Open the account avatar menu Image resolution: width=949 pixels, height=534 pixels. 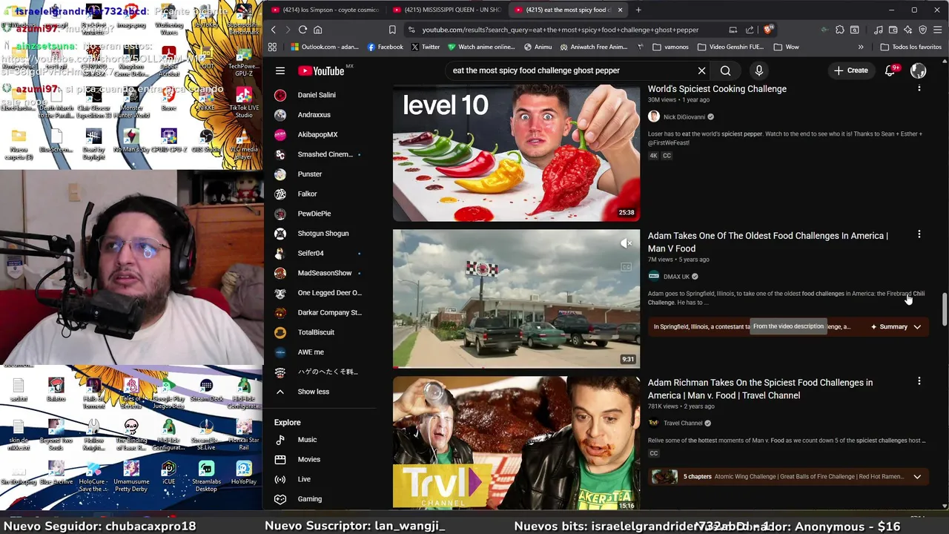(x=918, y=70)
